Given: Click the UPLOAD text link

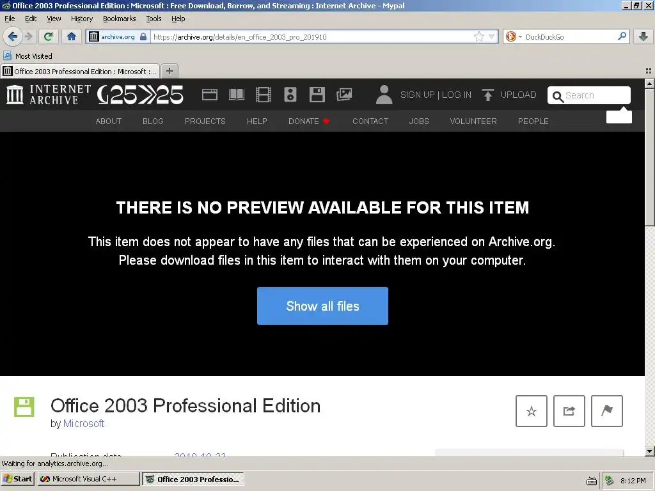Looking at the screenshot, I should tap(518, 95).
